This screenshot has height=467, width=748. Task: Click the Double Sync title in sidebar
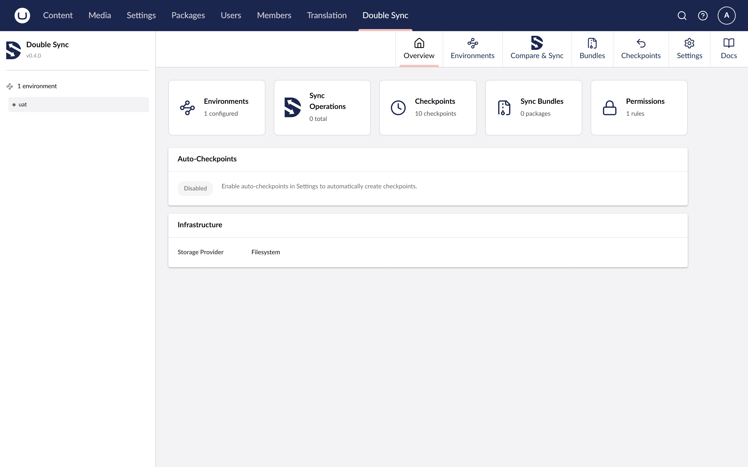47,44
